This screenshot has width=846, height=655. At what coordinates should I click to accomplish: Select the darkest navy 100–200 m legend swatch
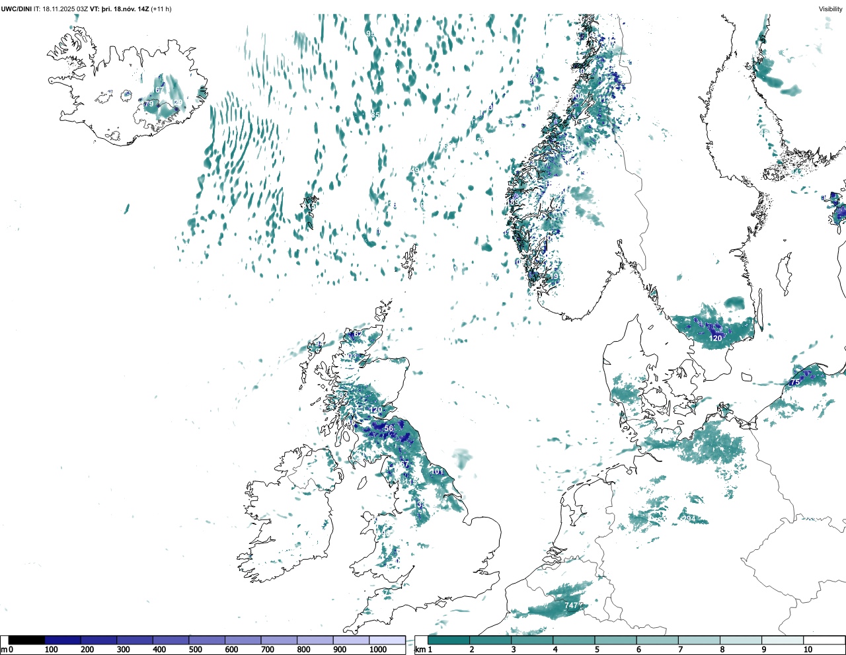pyautogui.click(x=63, y=640)
